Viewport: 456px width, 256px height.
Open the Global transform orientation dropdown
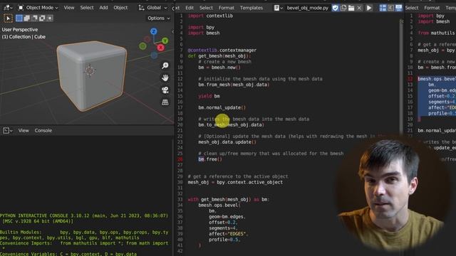pos(152,8)
